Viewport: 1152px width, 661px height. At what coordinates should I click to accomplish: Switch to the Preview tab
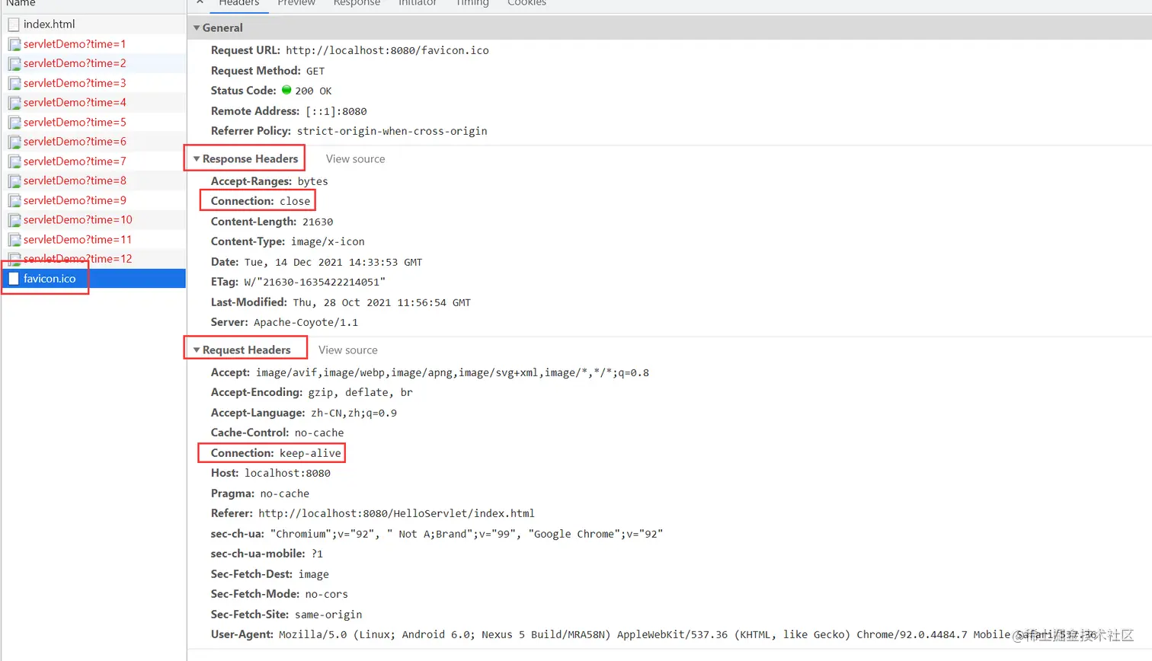tap(296, 3)
